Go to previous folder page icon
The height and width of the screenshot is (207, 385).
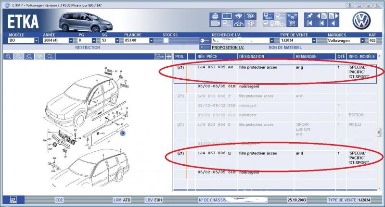tap(321, 16)
